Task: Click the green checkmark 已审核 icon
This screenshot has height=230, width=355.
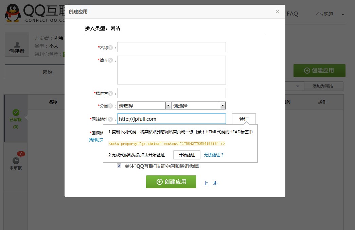Action: tap(16, 112)
